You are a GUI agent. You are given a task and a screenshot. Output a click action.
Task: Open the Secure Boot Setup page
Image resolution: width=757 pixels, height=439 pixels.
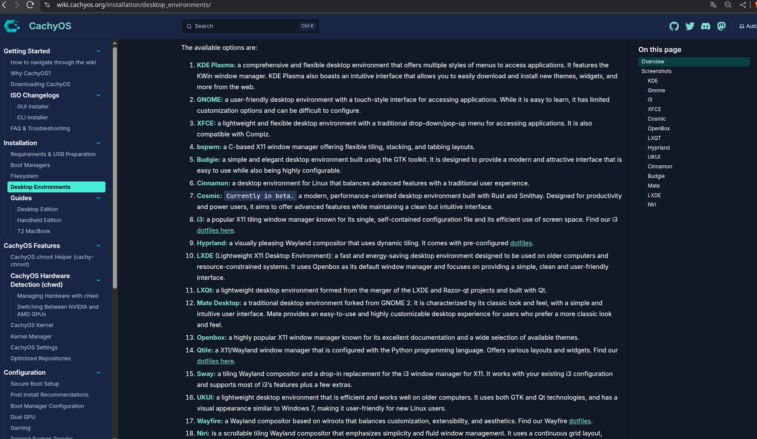pos(35,384)
